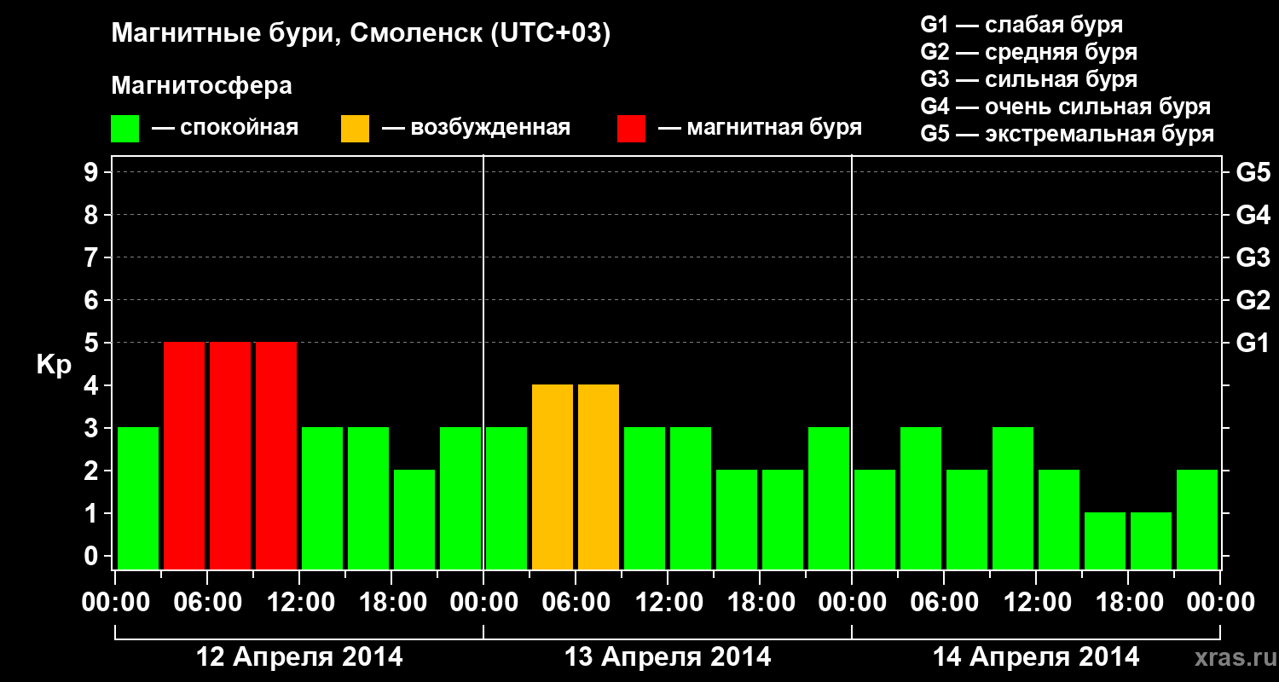Click the 12:00 tick label for 14 April
Image resolution: width=1279 pixels, height=682 pixels.
1036,603
